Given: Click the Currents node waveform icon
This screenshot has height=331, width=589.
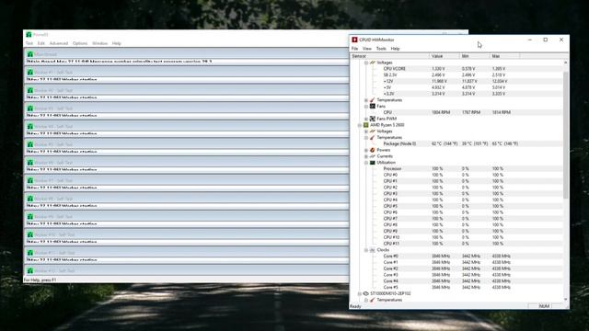Looking at the screenshot, I should 372,156.
